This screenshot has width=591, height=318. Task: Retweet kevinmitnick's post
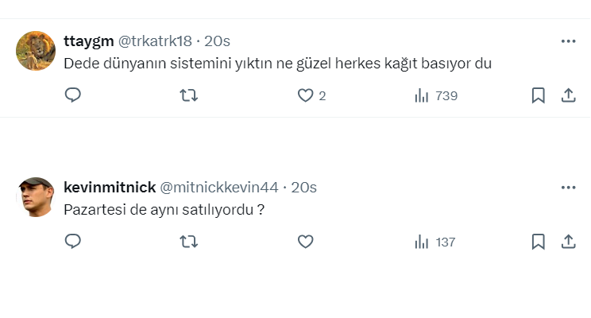(x=189, y=242)
